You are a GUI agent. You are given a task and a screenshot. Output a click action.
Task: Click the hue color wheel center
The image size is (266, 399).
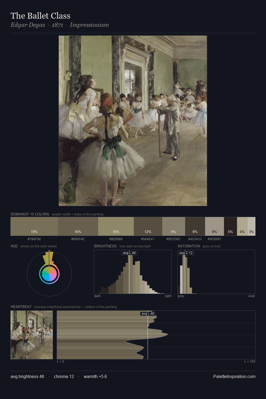pyautogui.click(x=49, y=274)
